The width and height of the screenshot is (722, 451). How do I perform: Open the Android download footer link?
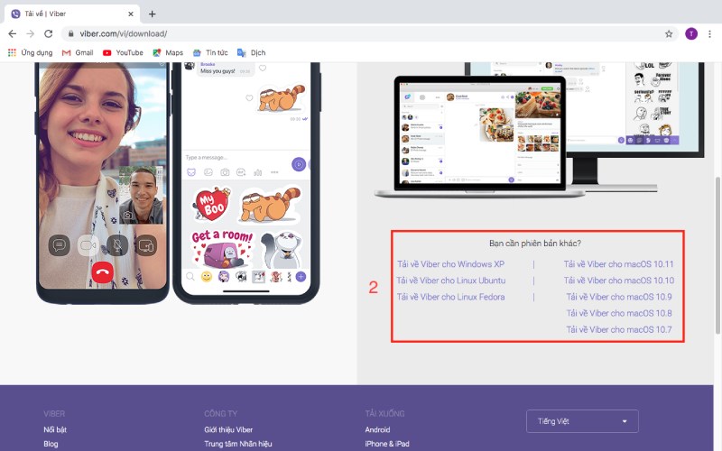click(377, 429)
